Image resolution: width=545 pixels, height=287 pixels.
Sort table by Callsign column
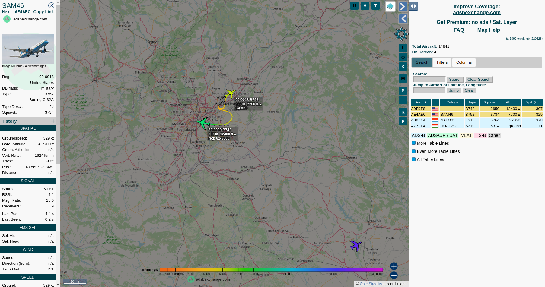click(452, 102)
